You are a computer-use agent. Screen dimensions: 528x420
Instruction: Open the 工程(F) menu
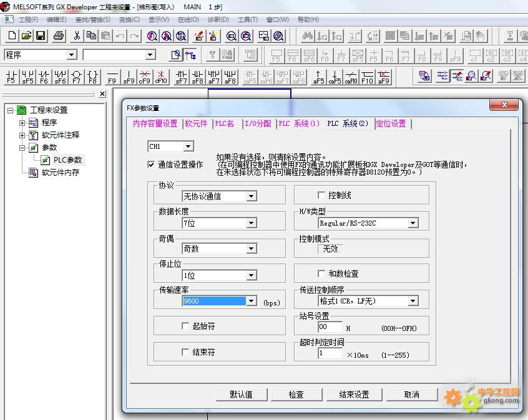(x=28, y=19)
